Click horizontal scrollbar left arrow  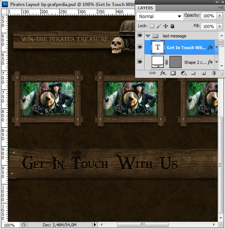(x=102, y=224)
